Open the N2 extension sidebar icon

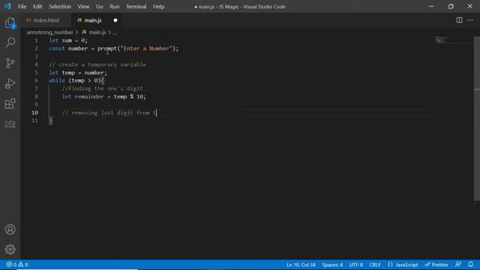click(x=10, y=124)
